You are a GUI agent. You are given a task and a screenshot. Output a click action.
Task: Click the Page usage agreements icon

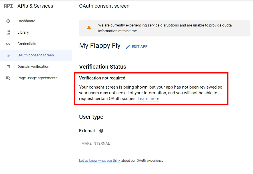tap(8, 78)
